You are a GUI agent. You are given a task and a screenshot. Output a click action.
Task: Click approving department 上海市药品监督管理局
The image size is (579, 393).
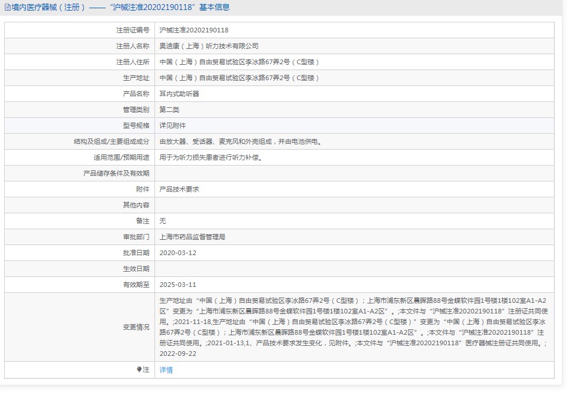[192, 236]
